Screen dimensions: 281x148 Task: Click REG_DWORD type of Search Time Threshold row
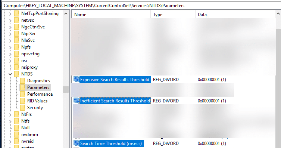click(166, 144)
